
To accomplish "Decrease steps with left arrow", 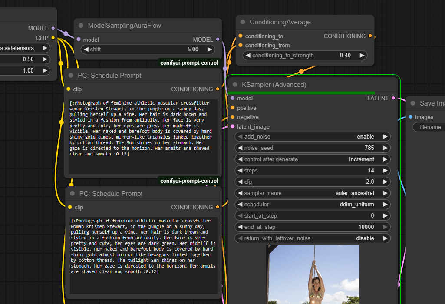I will pyautogui.click(x=240, y=171).
